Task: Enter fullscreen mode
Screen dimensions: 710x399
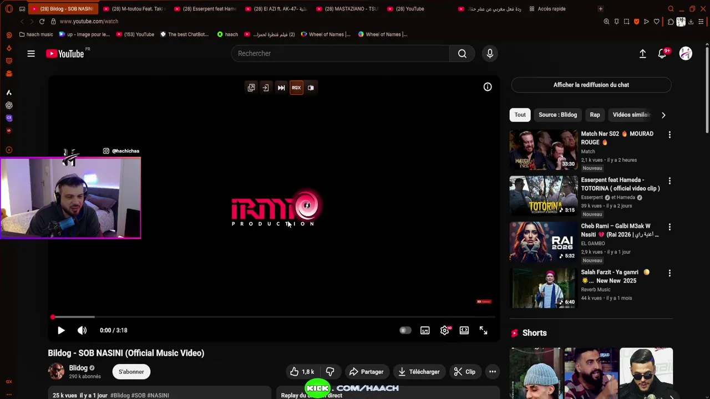Action: 484,330
